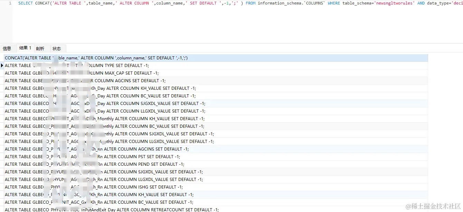Select the Kh_Rn row with KH_VALUE
This screenshot has width=463, height=212.
tap(216, 195)
